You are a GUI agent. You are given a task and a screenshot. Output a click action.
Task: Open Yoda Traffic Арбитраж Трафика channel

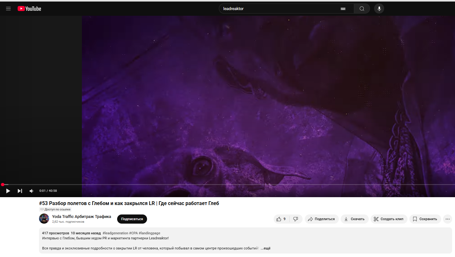(82, 216)
